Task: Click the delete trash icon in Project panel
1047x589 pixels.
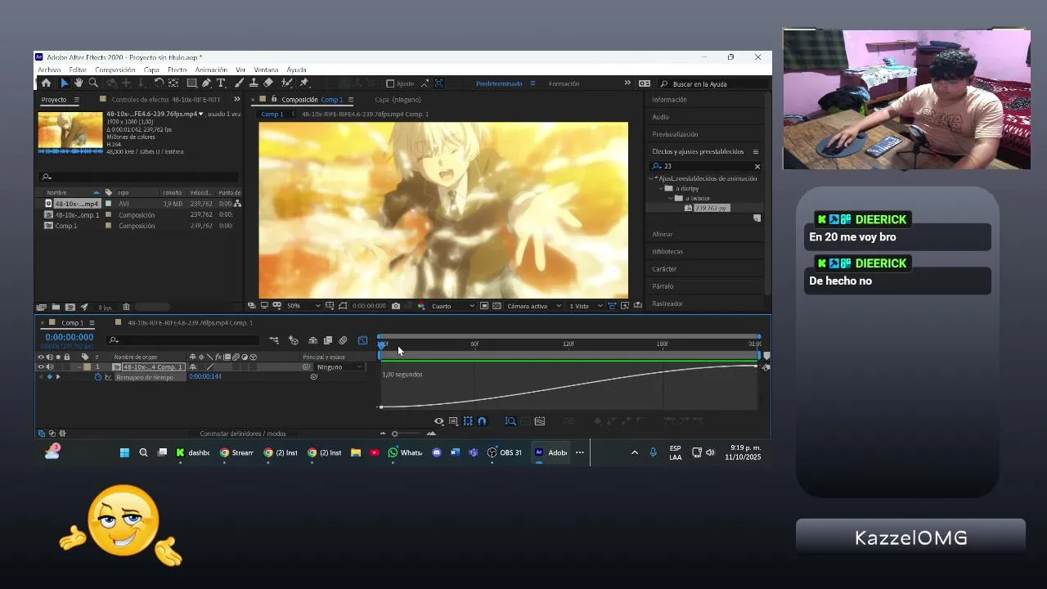Action: click(126, 308)
